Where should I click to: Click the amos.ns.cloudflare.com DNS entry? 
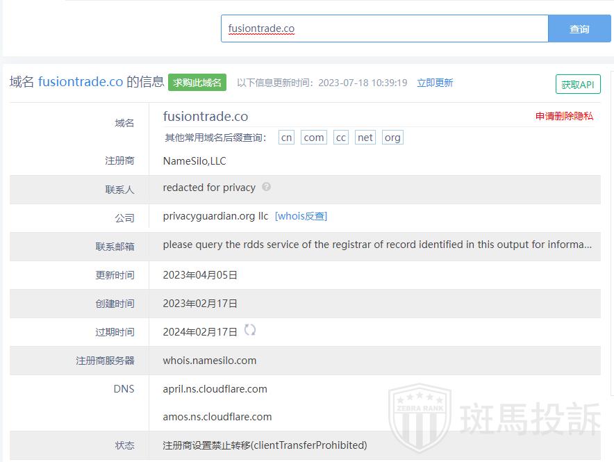(x=217, y=417)
